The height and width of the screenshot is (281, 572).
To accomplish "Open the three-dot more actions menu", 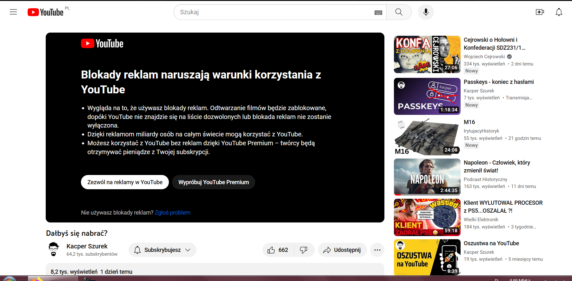I will click(x=377, y=250).
